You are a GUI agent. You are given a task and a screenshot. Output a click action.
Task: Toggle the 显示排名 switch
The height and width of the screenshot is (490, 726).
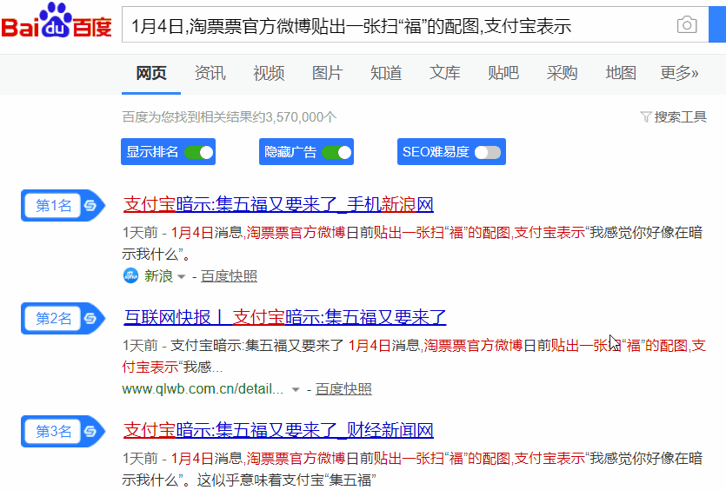[x=198, y=152]
